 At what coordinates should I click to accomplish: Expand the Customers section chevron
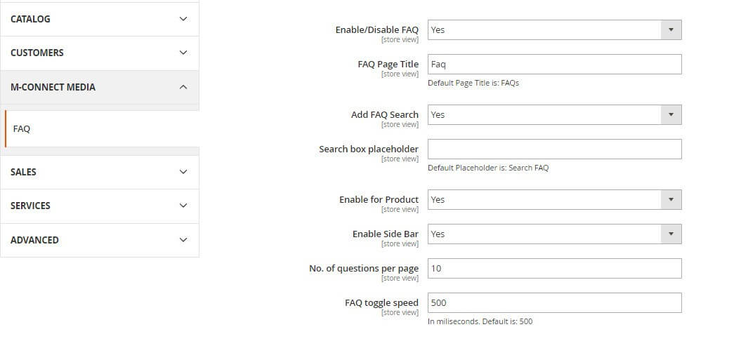(x=183, y=53)
